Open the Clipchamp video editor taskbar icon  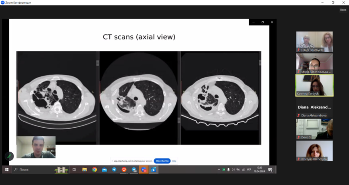pyautogui.click(x=154, y=170)
